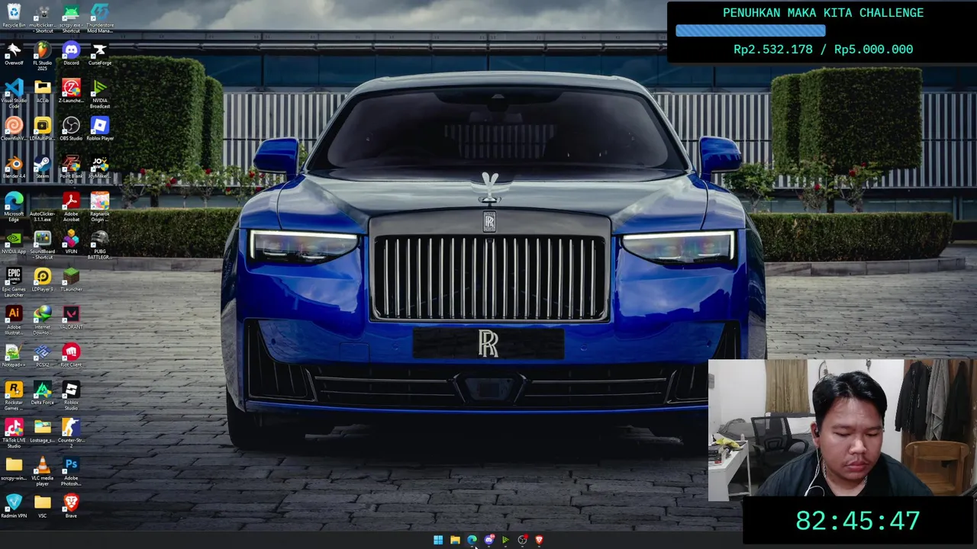Click the webcam overlay thumbnail
977x549 pixels.
[x=843, y=430]
